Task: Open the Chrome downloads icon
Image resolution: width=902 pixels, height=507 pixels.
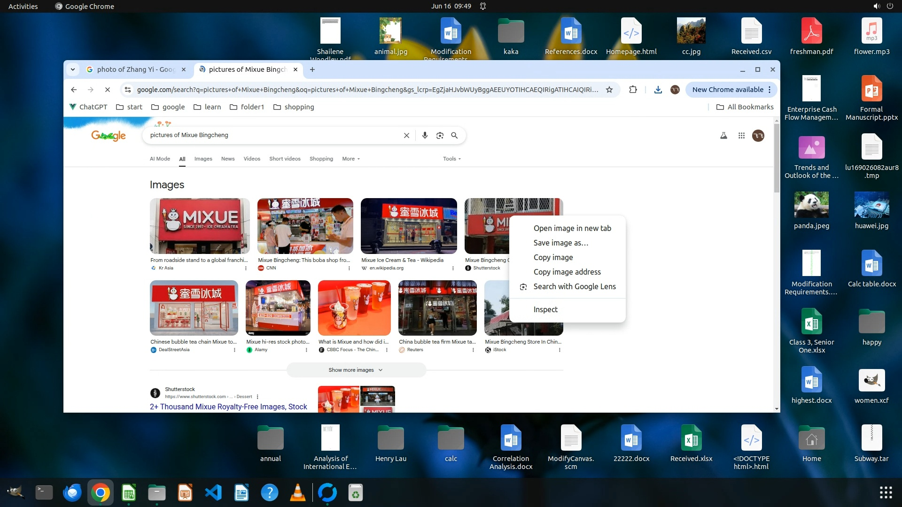Action: coord(658,90)
